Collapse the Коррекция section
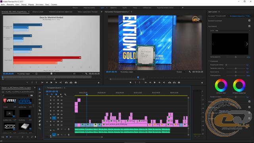254x143 pixels. [x=209, y=61]
